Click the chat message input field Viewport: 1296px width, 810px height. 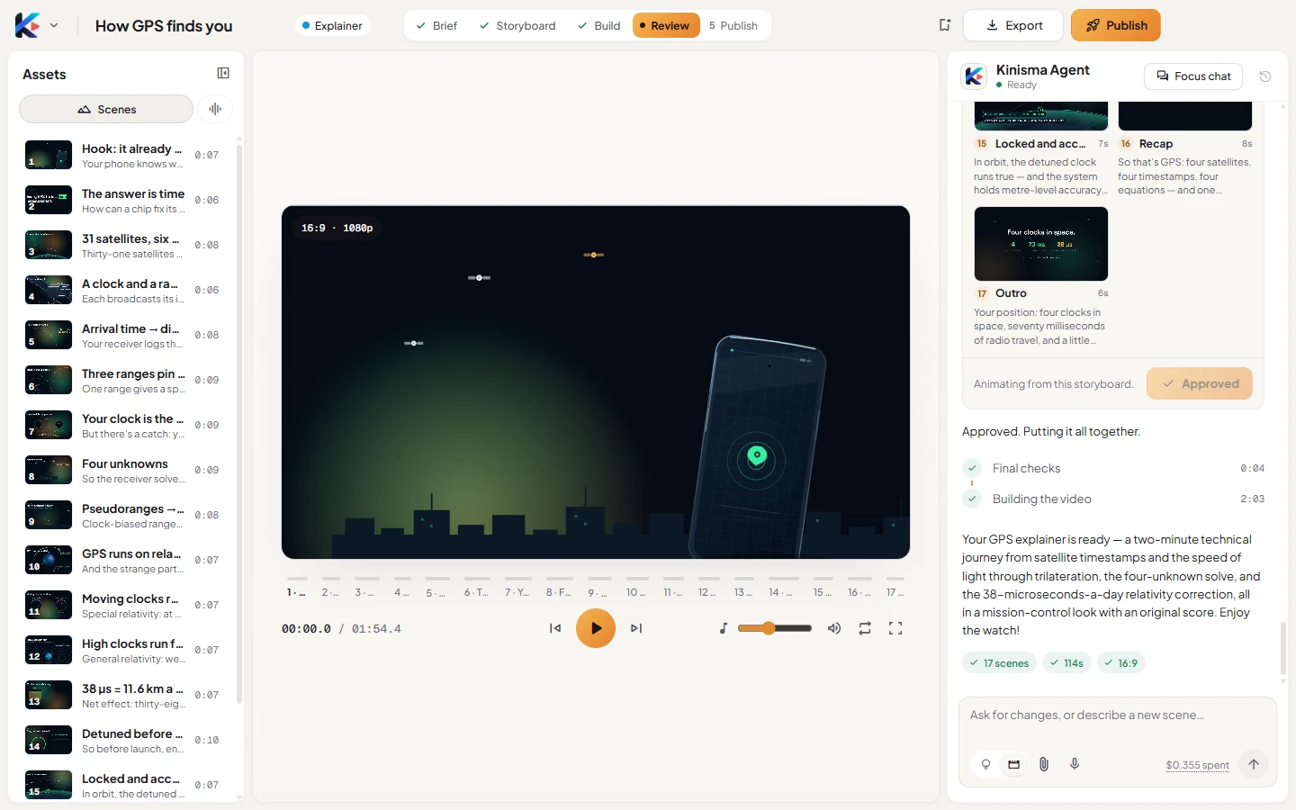(1117, 715)
